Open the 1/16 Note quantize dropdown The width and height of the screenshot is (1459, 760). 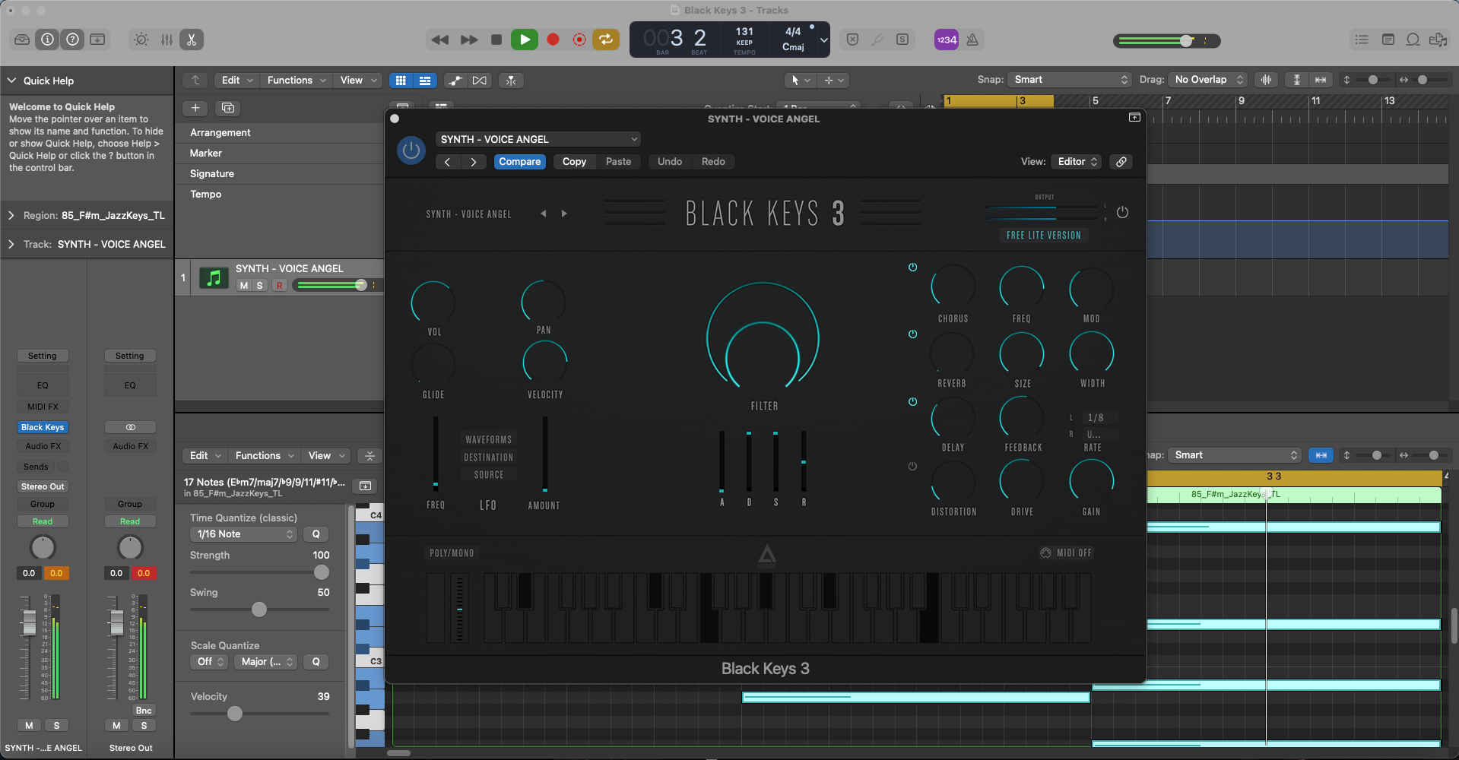[x=243, y=534]
